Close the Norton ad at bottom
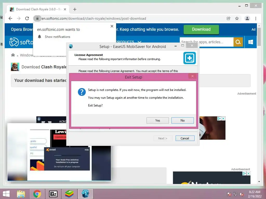 (x=248, y=173)
